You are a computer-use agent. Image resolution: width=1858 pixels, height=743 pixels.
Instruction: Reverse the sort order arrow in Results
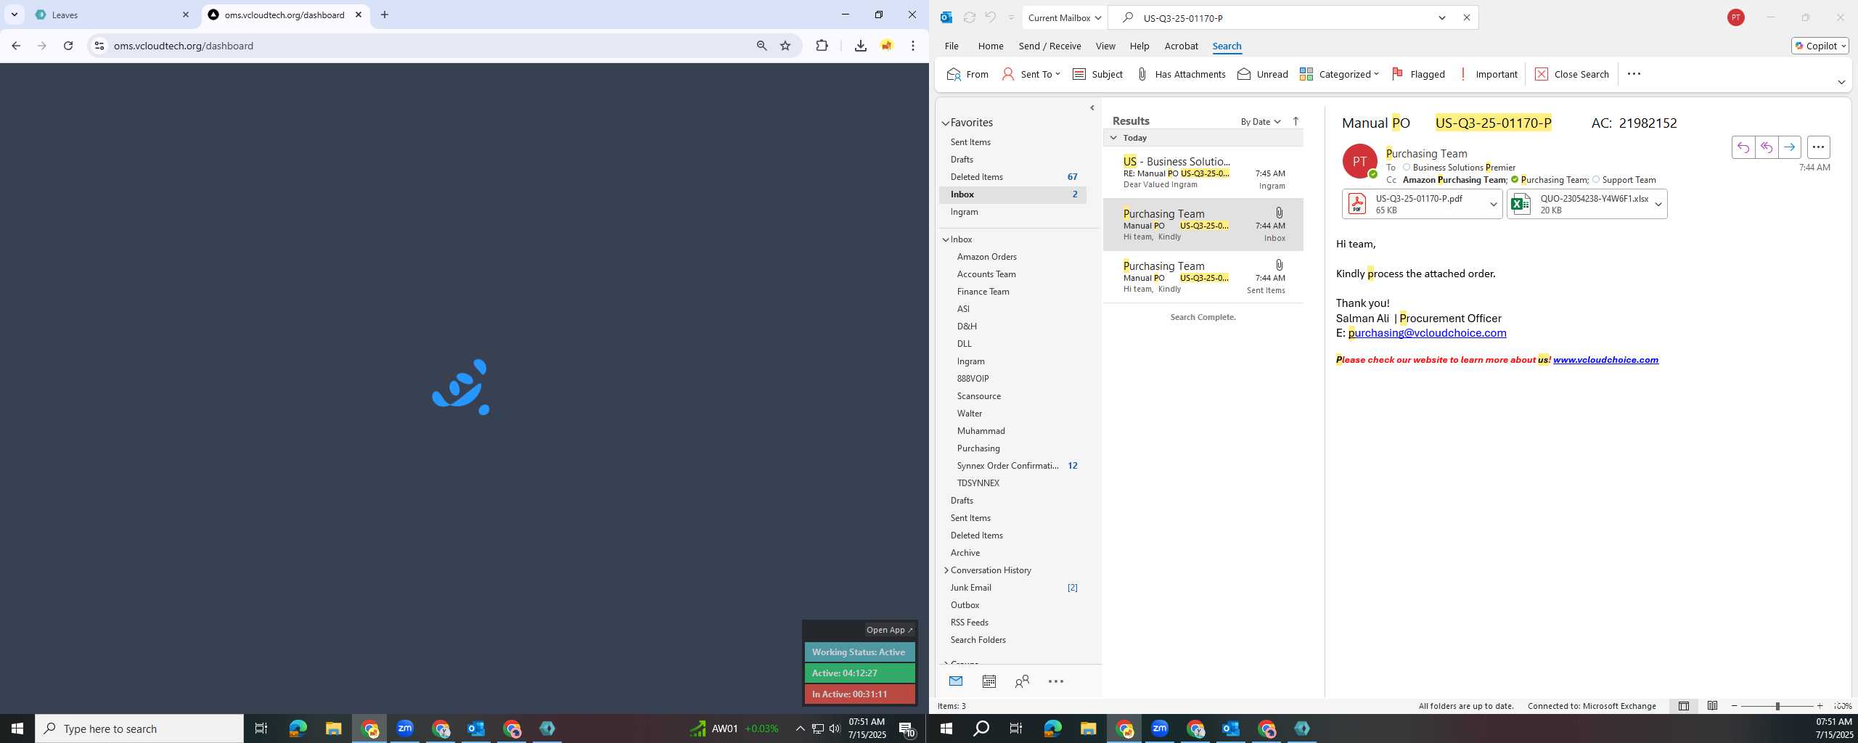coord(1296,121)
